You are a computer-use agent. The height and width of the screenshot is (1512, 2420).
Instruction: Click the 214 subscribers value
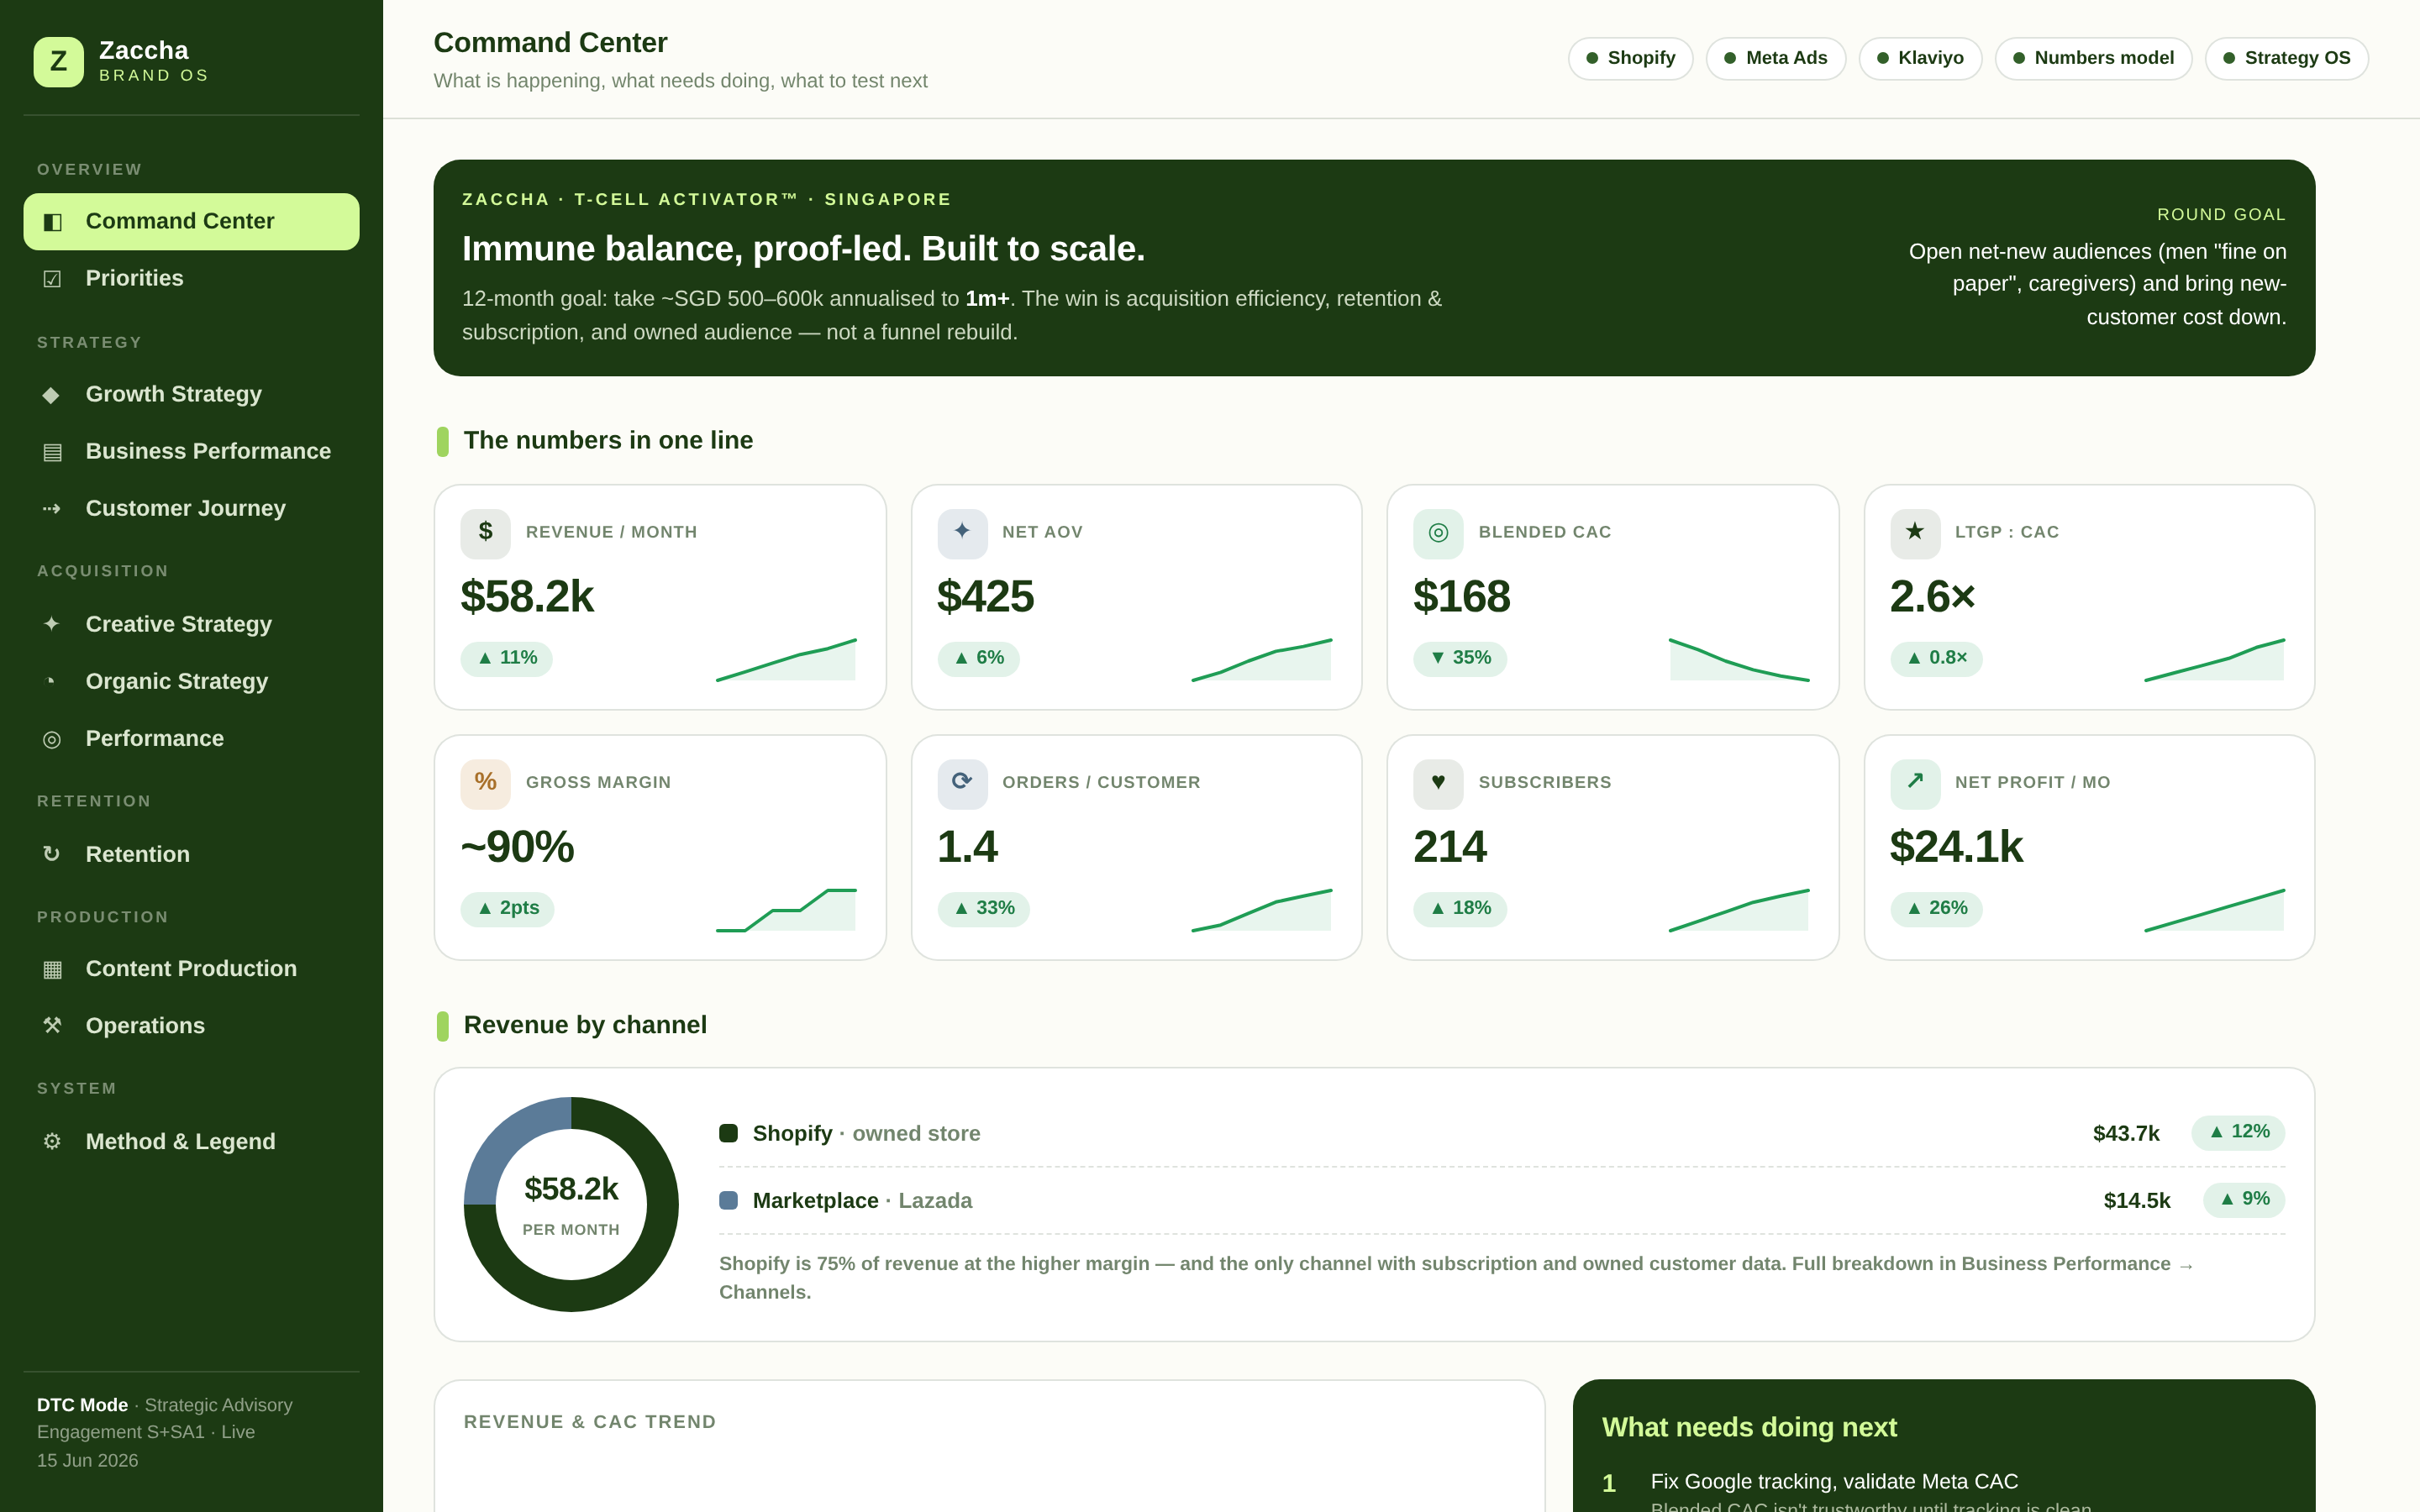click(1449, 847)
